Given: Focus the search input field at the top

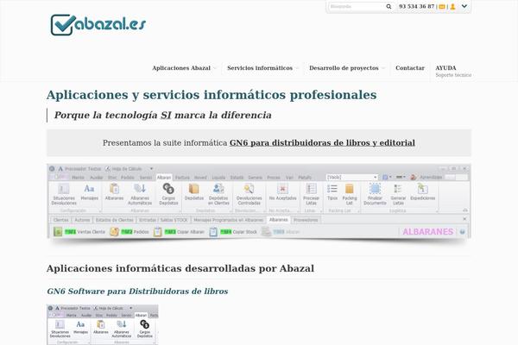Looking at the screenshot, I should click(x=356, y=6).
